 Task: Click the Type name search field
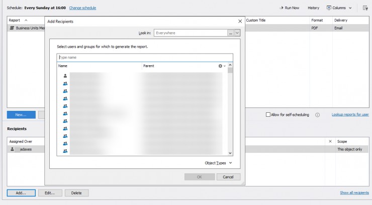click(x=145, y=57)
